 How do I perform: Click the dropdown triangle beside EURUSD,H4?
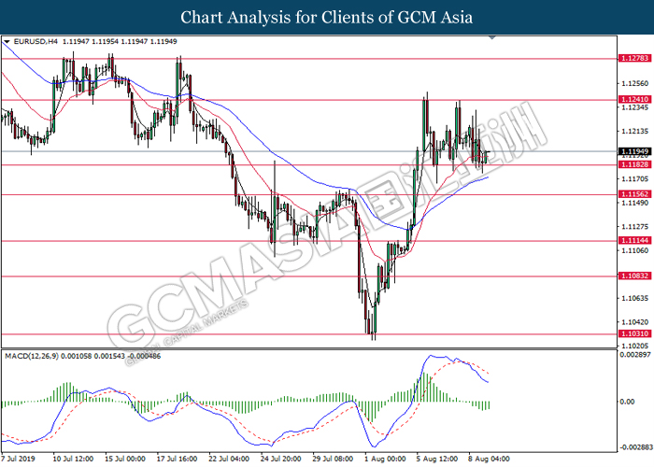coord(7,42)
